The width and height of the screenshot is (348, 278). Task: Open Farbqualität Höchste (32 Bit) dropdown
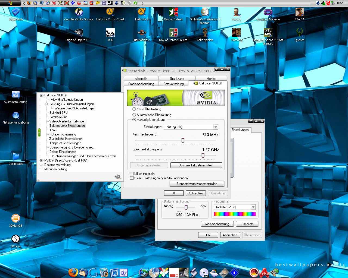click(x=235, y=207)
